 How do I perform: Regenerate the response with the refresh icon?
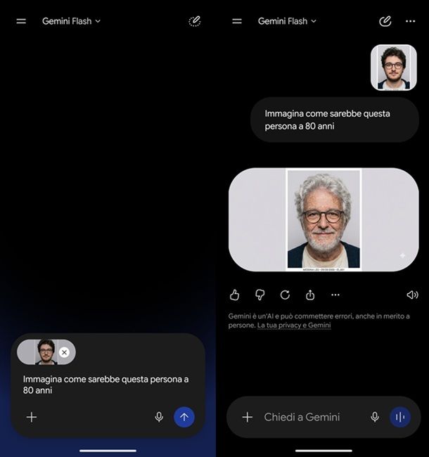click(x=285, y=295)
